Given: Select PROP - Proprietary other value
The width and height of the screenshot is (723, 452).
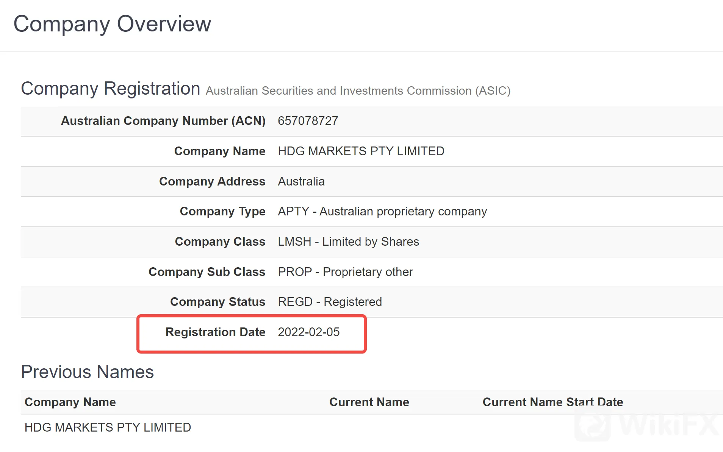Looking at the screenshot, I should click(x=345, y=272).
